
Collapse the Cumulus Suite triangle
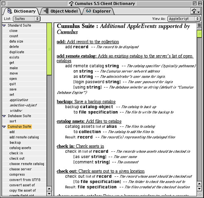(x=4, y=126)
